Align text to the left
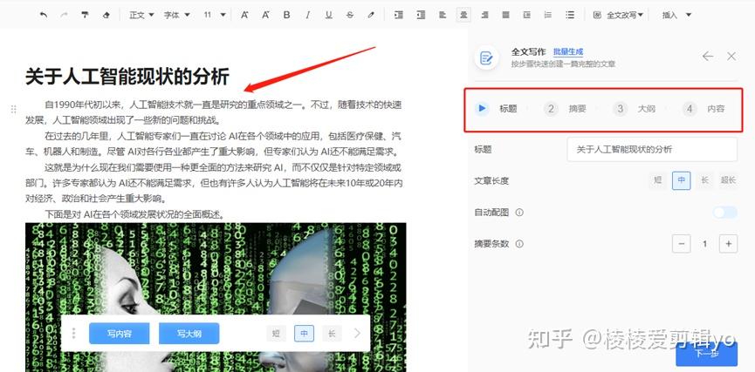This screenshot has width=755, height=372. pyautogui.click(x=443, y=15)
